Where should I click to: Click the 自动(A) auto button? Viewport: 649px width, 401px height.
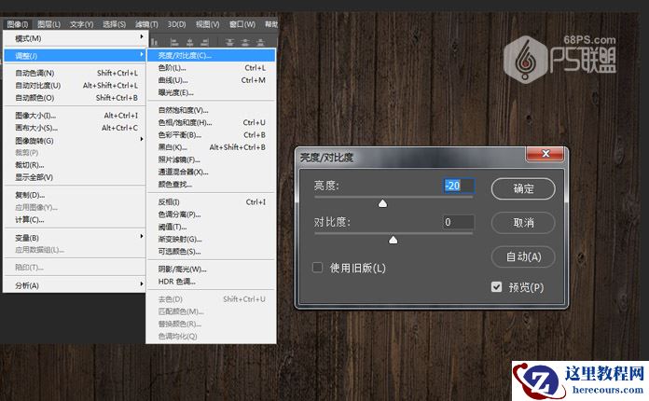tap(523, 256)
